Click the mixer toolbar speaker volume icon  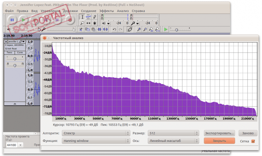(x=9, y=29)
